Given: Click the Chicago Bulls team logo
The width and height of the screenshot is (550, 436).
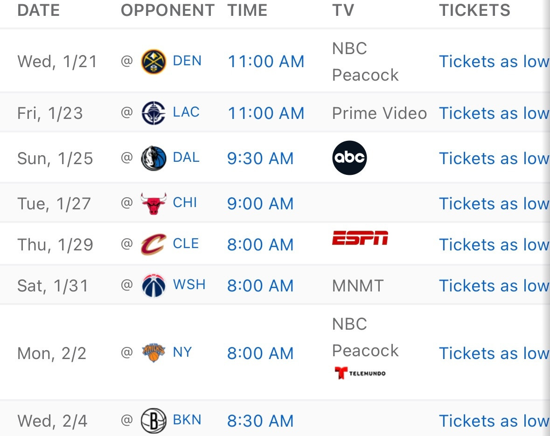Looking at the screenshot, I should 153,204.
